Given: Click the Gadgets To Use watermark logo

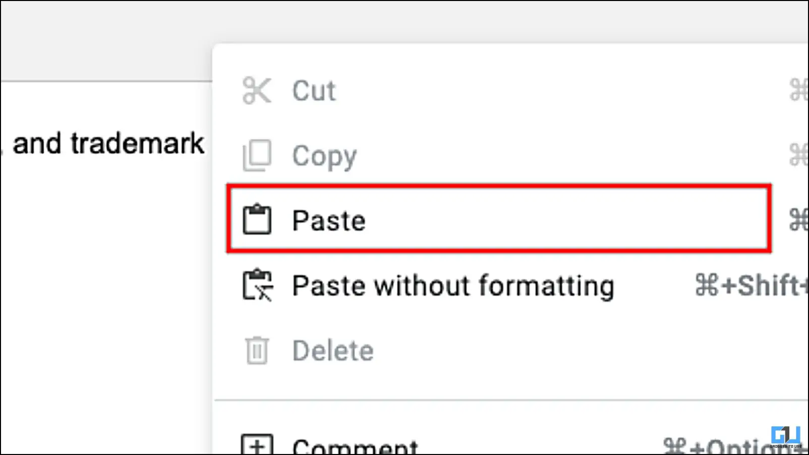Looking at the screenshot, I should (785, 436).
